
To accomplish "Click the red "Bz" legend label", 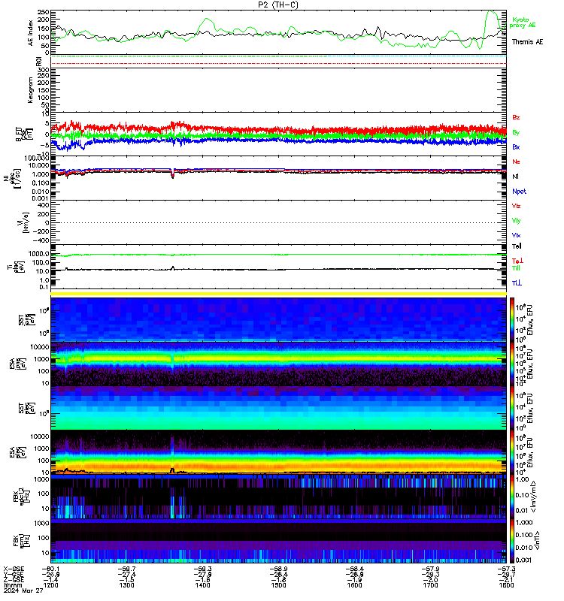I will 516,117.
